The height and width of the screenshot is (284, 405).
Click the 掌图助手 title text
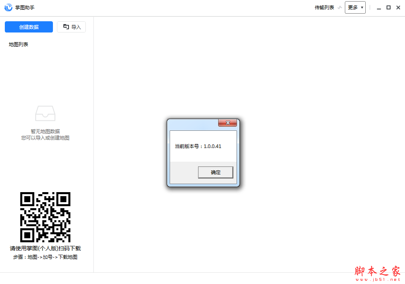(x=25, y=8)
